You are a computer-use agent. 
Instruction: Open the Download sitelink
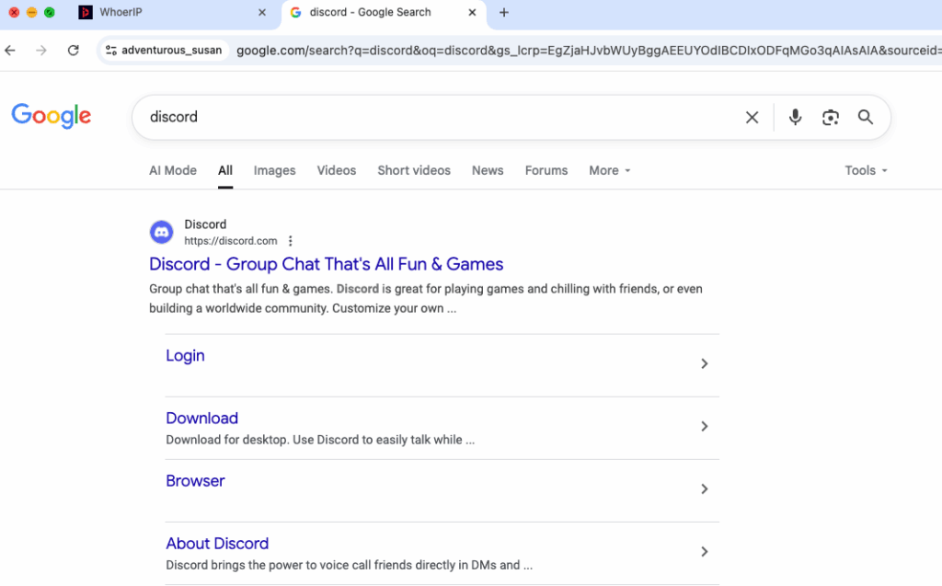(201, 419)
